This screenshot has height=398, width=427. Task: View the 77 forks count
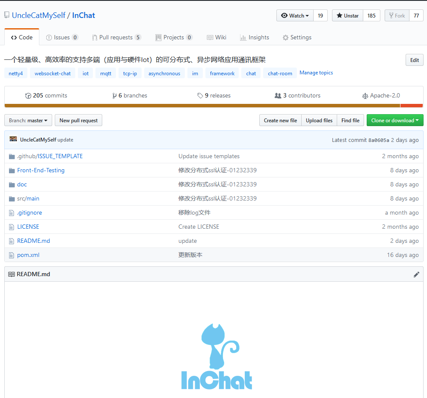pos(416,15)
